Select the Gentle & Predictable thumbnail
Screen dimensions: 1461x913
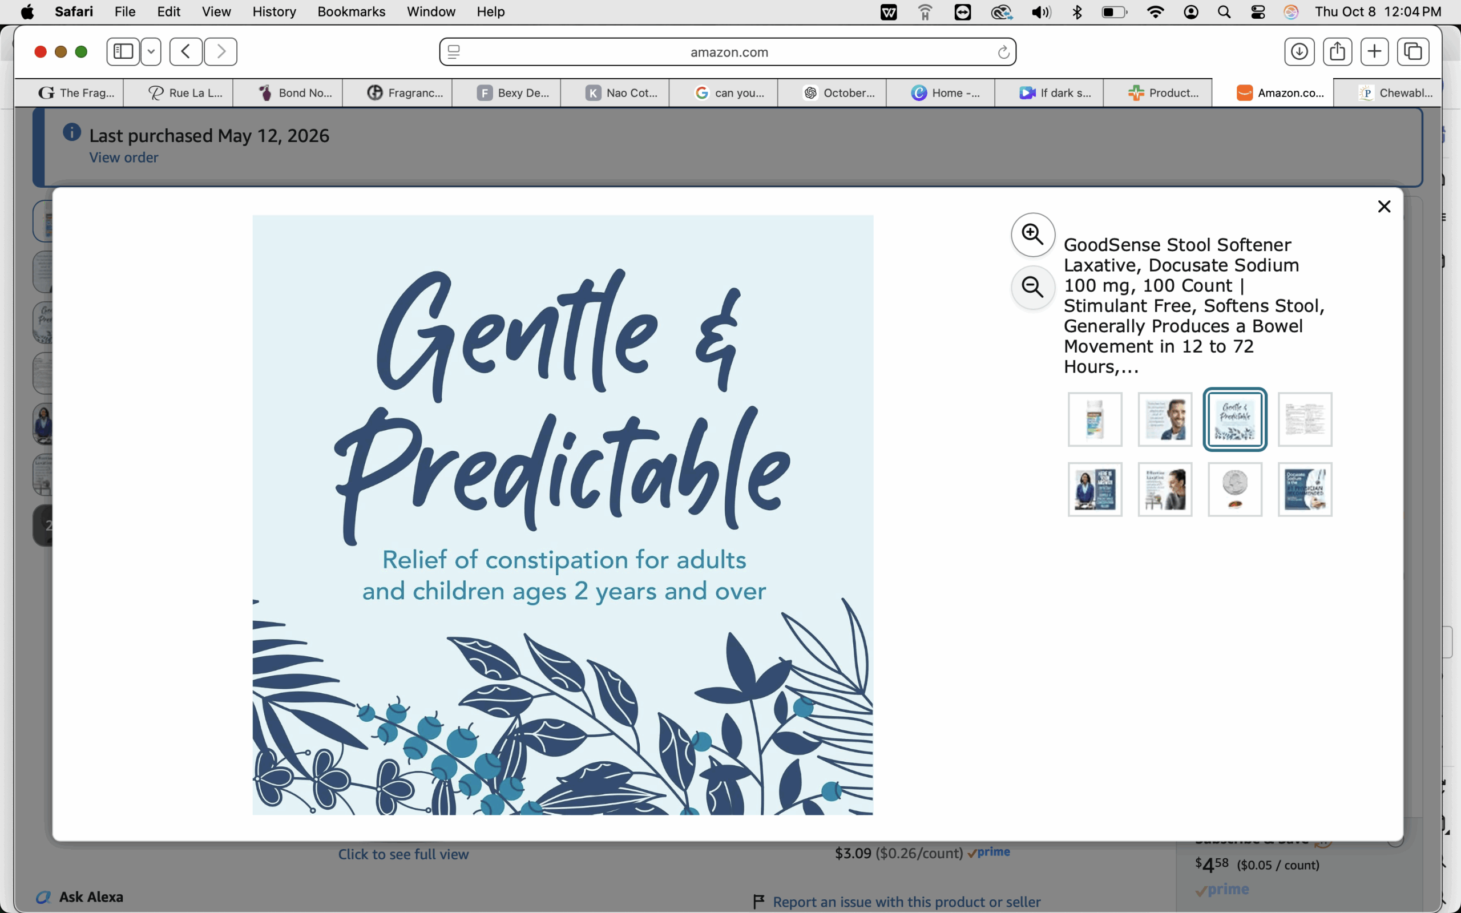click(1234, 419)
